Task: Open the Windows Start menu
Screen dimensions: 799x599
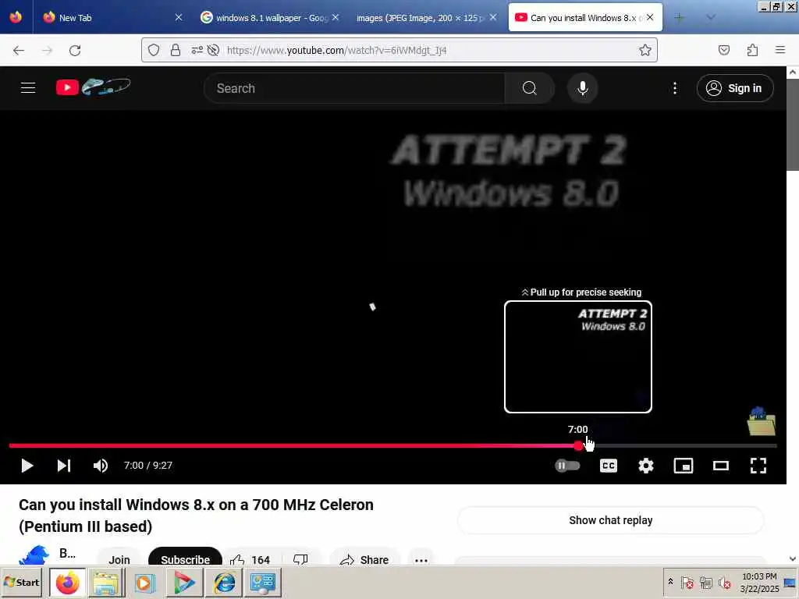Action: (22, 582)
